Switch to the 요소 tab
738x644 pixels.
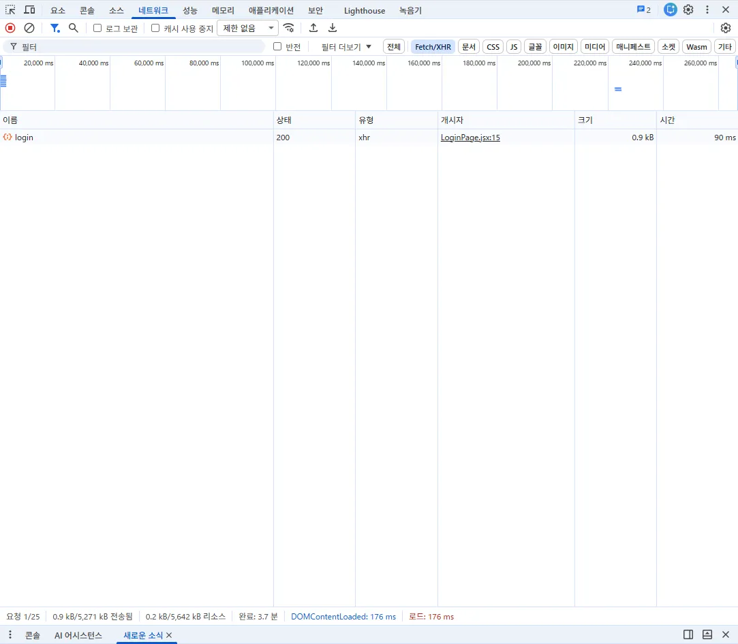tap(58, 10)
